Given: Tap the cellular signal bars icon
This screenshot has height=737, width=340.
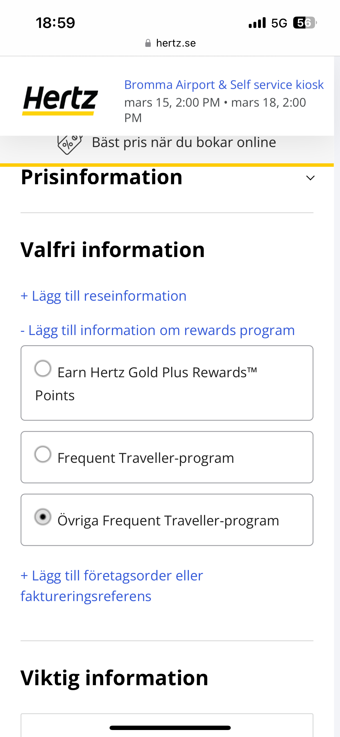Looking at the screenshot, I should tap(257, 23).
